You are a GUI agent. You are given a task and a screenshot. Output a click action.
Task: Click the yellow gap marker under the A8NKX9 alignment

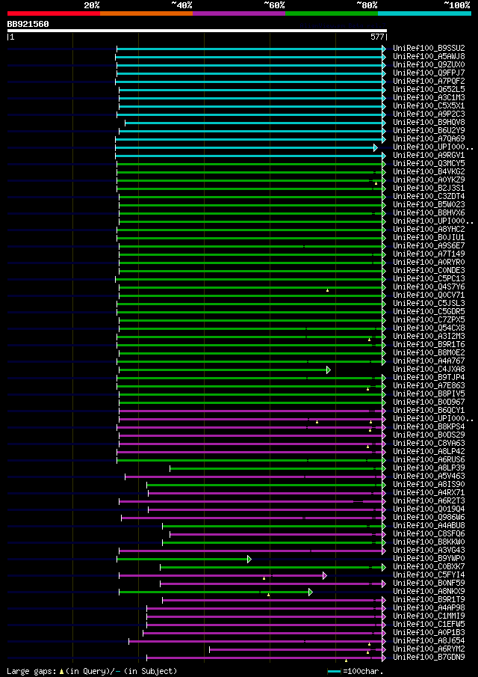click(269, 595)
